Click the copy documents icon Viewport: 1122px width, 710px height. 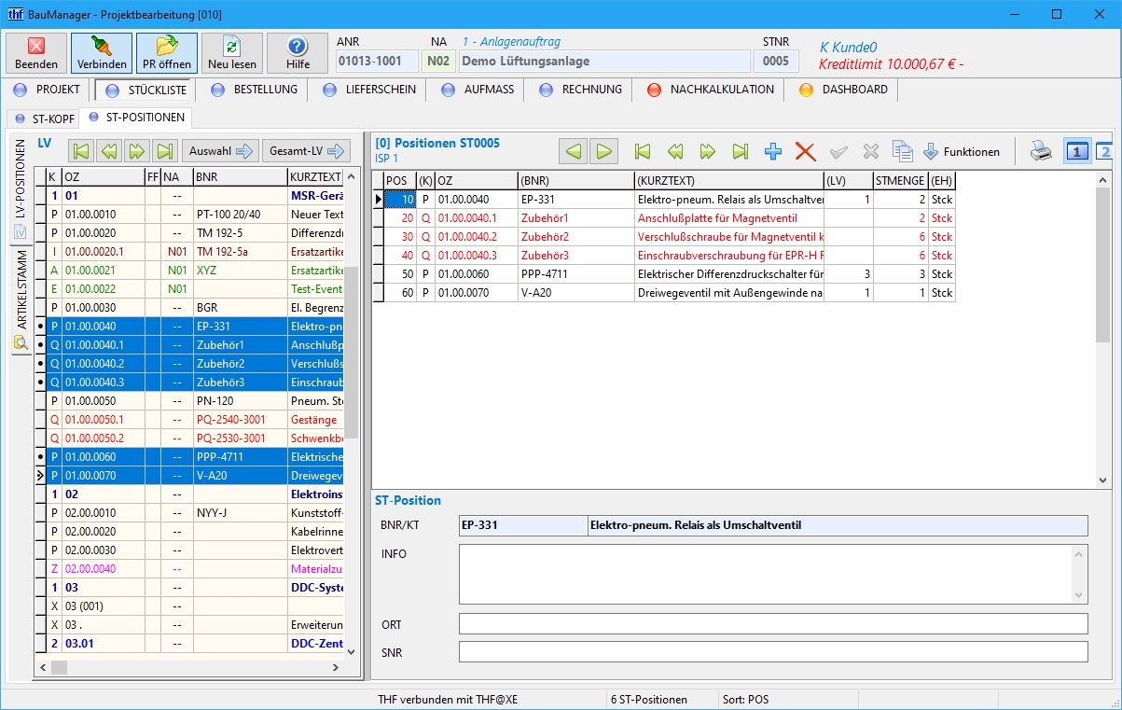(902, 152)
